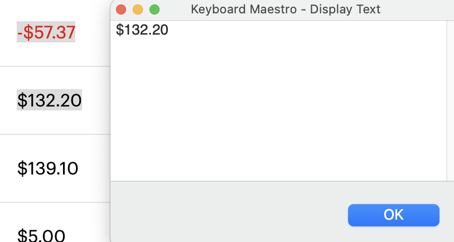Click the divider line above the $5.00 row

(x=55, y=202)
